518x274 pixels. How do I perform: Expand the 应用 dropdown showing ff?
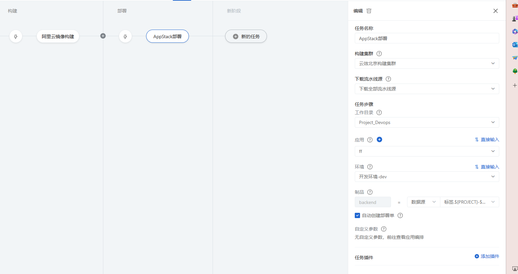[x=427, y=151]
